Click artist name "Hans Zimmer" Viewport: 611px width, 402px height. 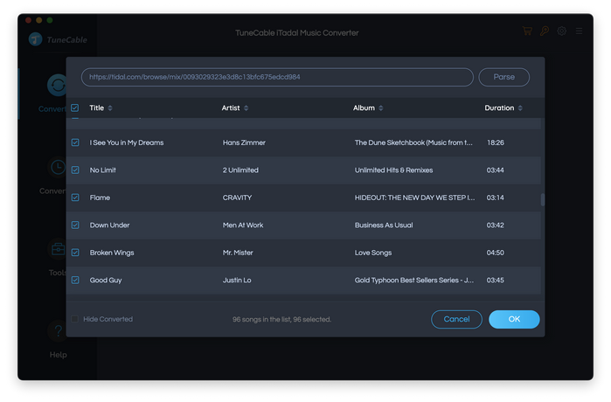[244, 142]
